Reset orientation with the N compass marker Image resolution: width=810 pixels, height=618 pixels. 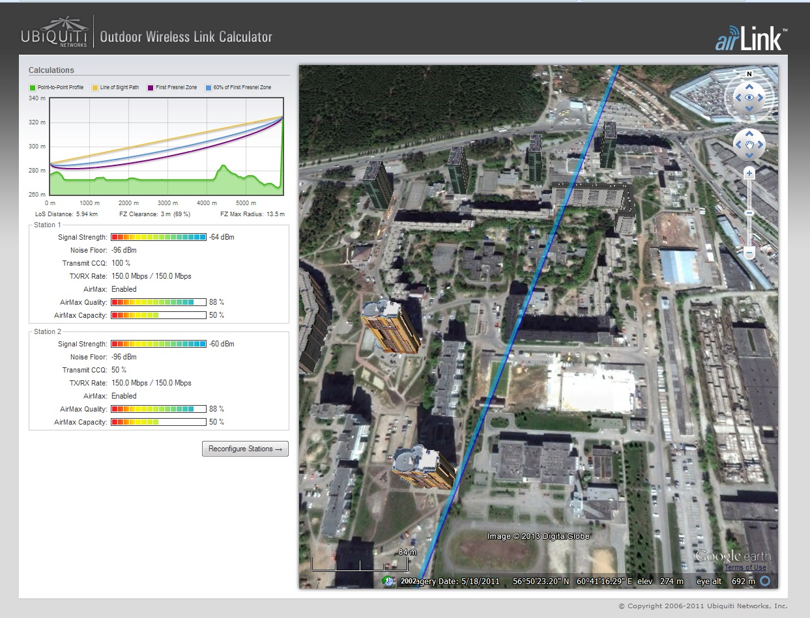coord(749,74)
